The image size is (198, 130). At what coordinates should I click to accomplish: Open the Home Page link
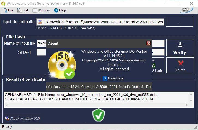click(x=116, y=78)
